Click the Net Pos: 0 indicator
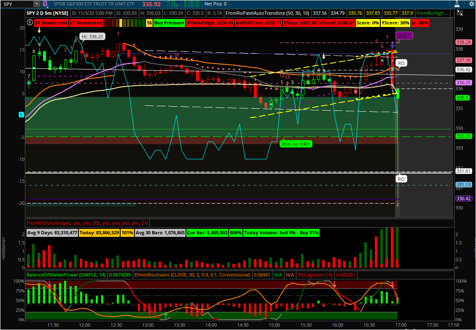The width and height of the screenshot is (476, 330). [215, 4]
